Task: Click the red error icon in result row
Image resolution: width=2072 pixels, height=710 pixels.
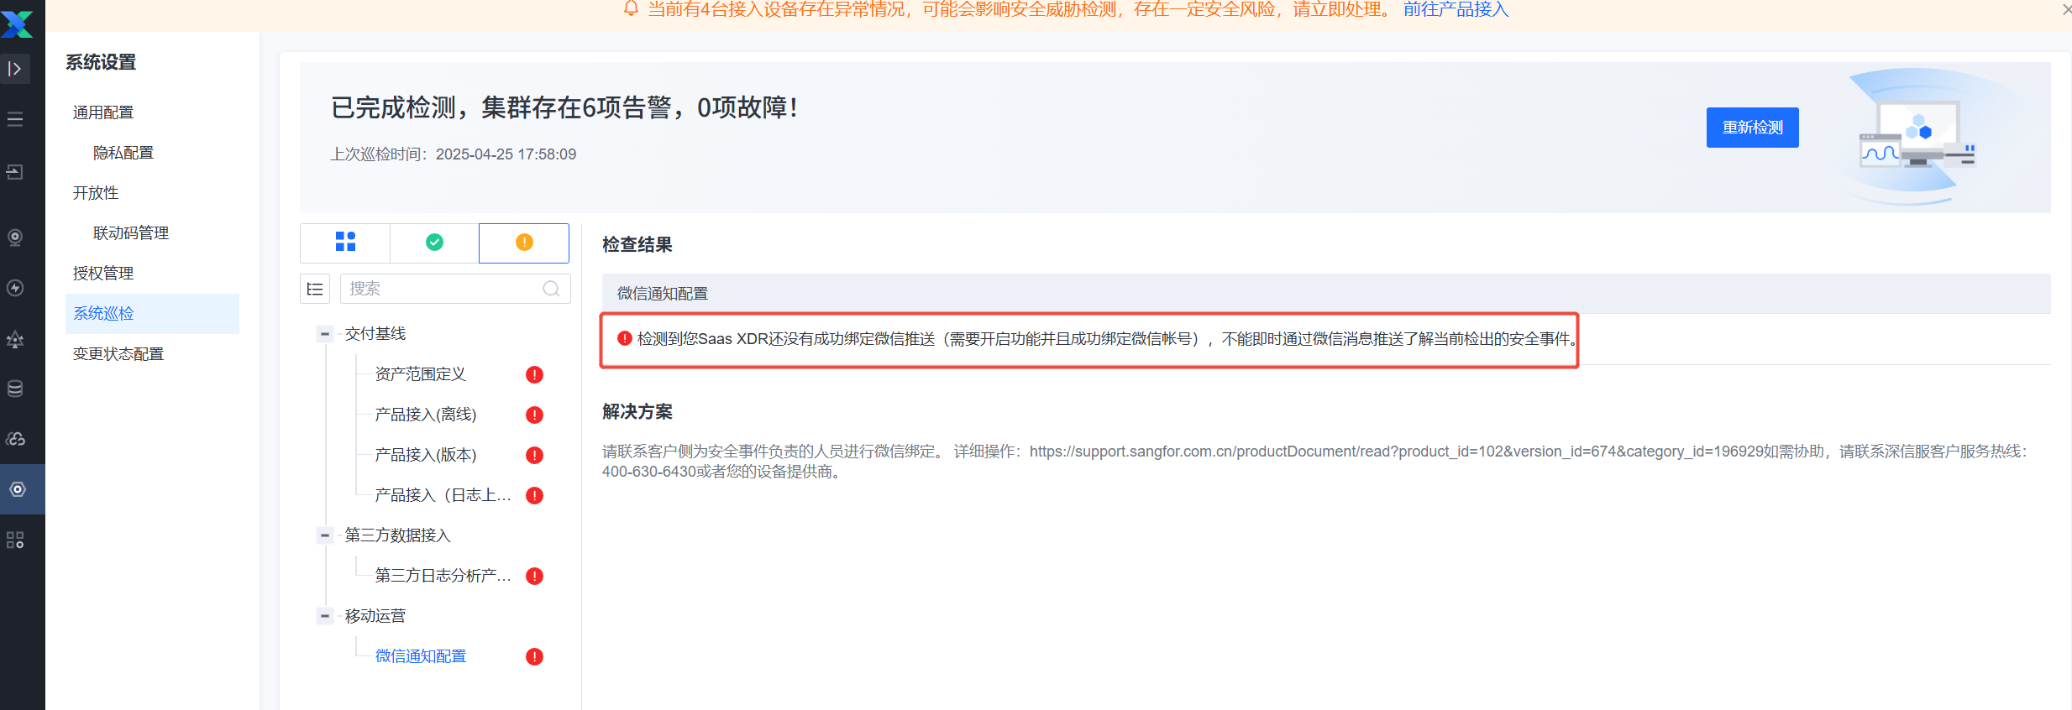Action: click(625, 338)
